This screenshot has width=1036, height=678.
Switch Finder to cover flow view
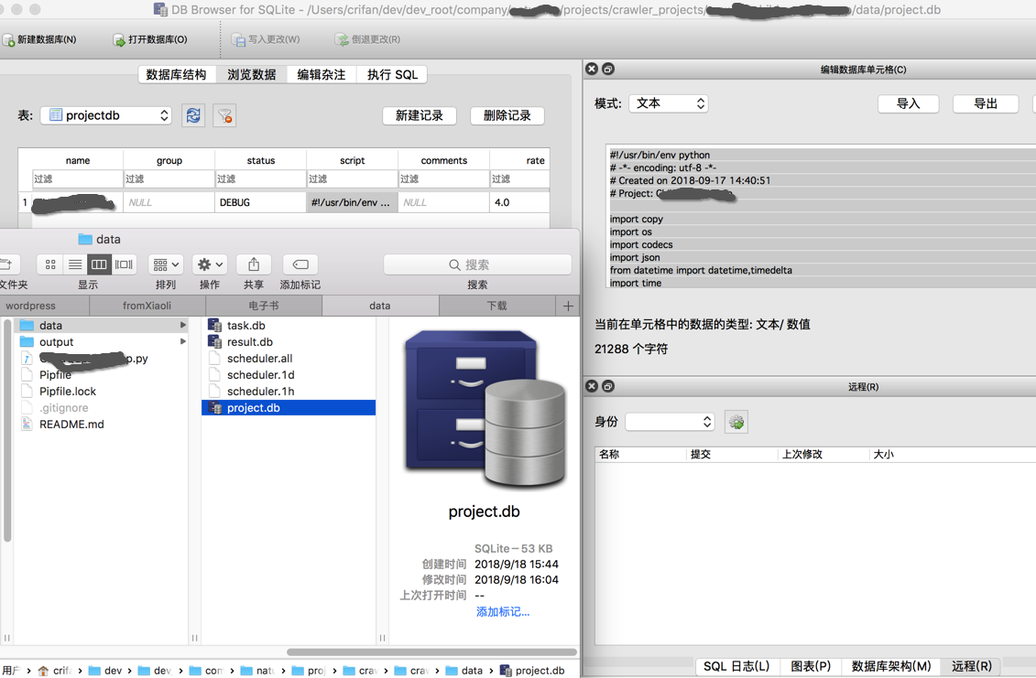(x=124, y=264)
